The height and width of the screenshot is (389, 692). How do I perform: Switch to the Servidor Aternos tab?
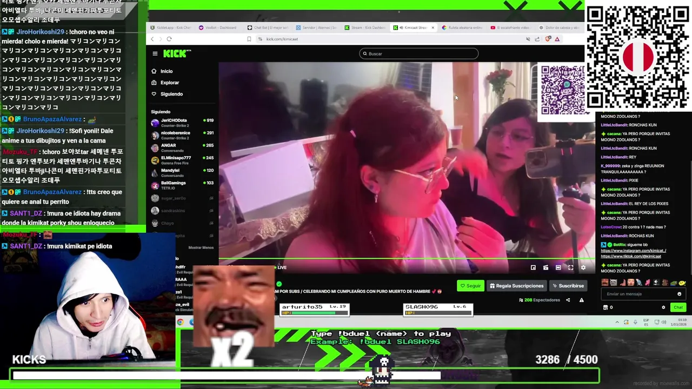(x=316, y=28)
